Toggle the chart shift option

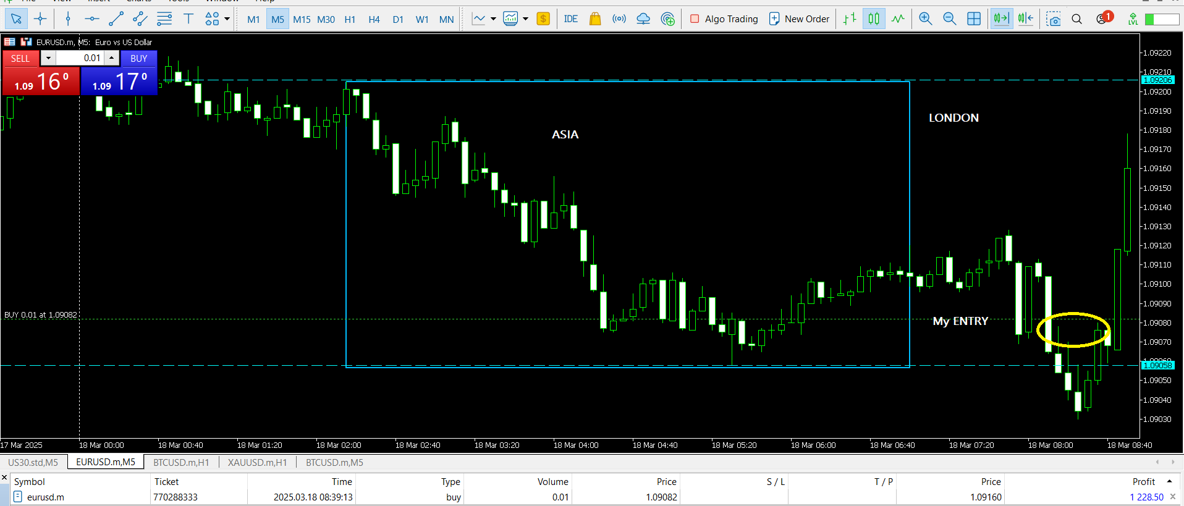[x=1026, y=19]
